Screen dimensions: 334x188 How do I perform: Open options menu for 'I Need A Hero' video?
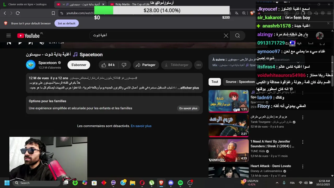click(x=303, y=142)
